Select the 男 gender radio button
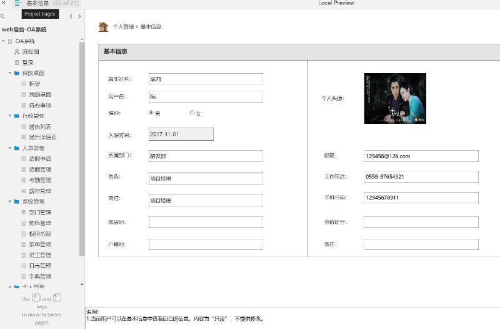This screenshot has width=500, height=329. [x=151, y=113]
